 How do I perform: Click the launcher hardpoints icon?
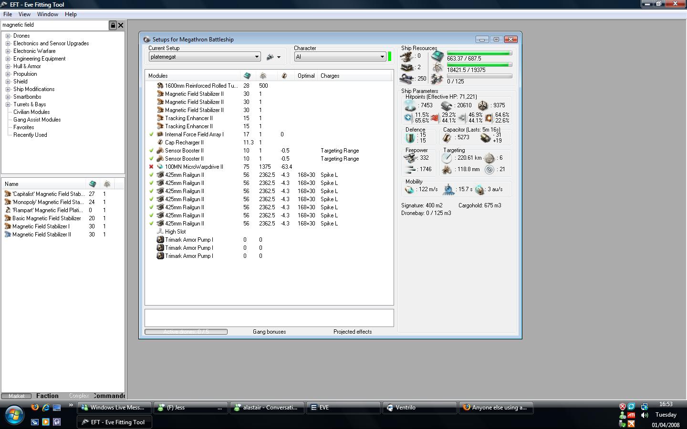pyautogui.click(x=407, y=68)
